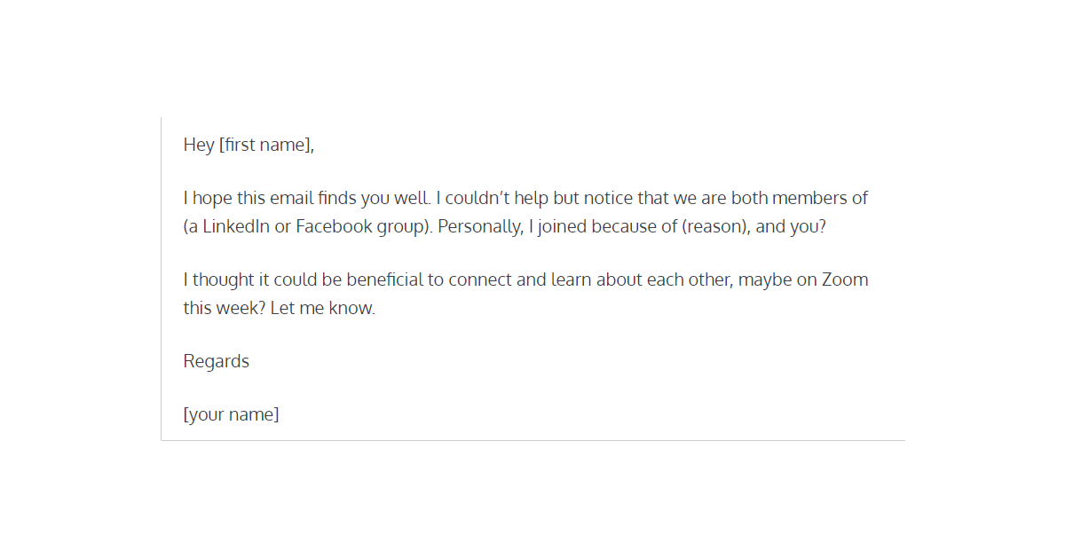
Task: Click the word "joined"
Action: coord(564,226)
